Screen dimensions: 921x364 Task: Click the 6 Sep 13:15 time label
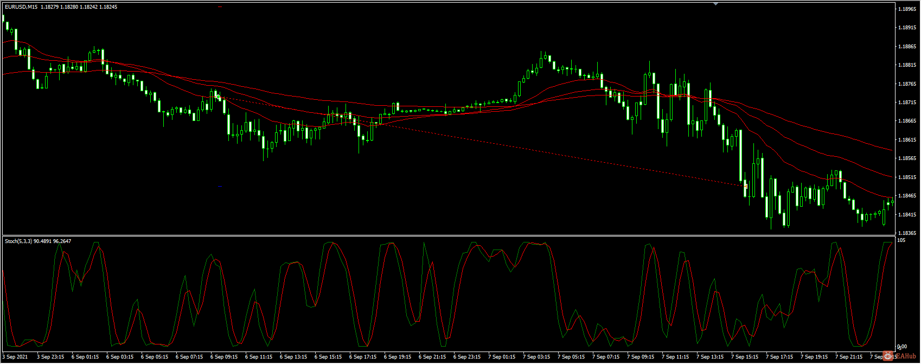pyautogui.click(x=293, y=357)
